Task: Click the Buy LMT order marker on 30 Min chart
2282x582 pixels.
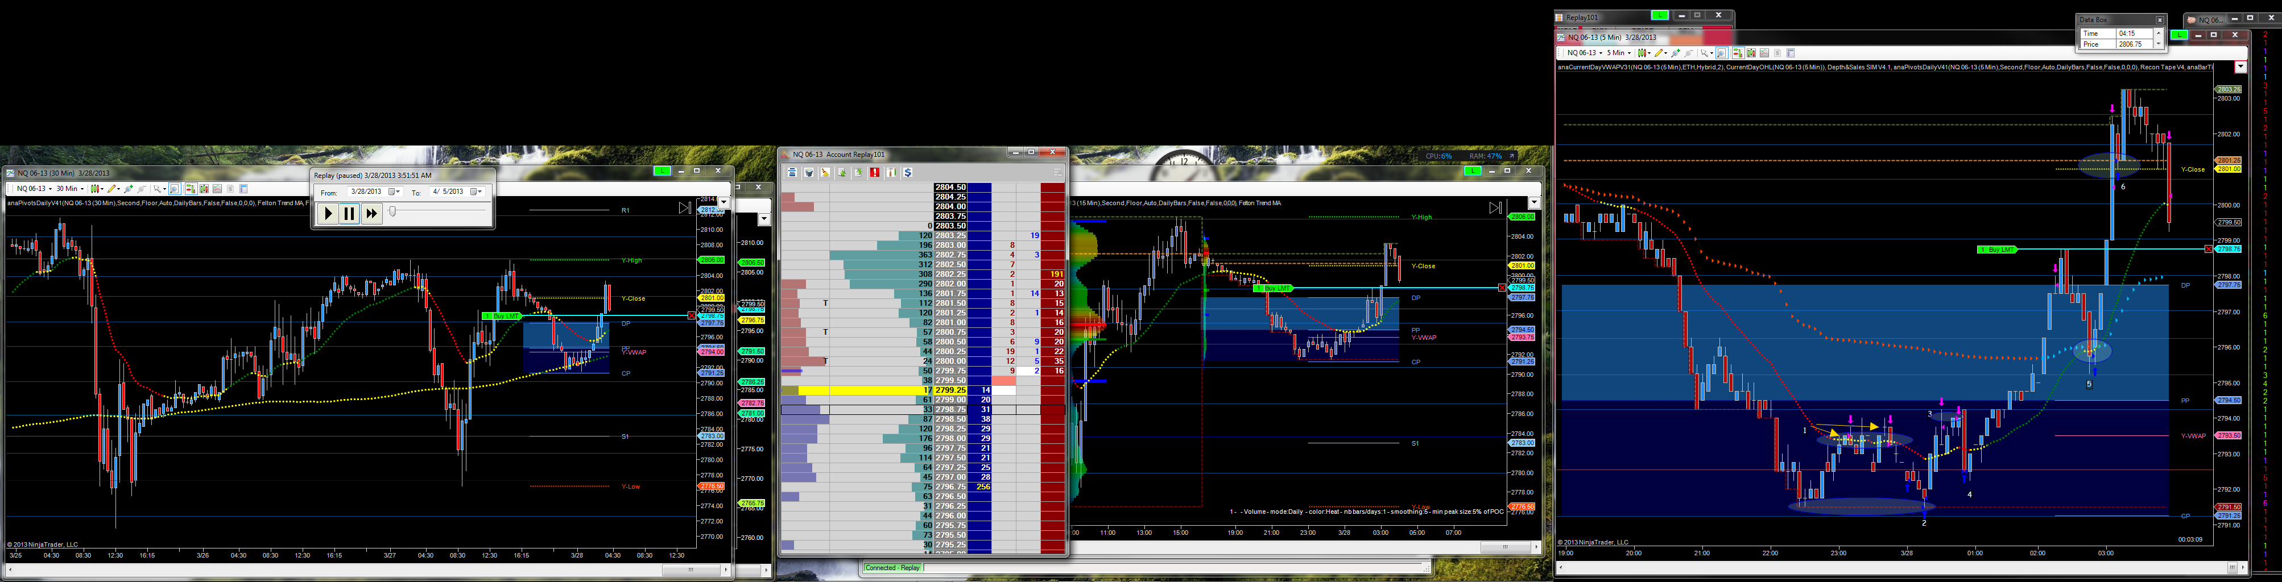Action: tap(502, 316)
